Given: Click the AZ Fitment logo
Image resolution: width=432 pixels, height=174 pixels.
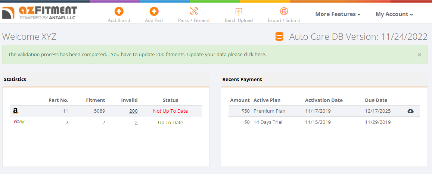Looking at the screenshot, I should coord(40,13).
